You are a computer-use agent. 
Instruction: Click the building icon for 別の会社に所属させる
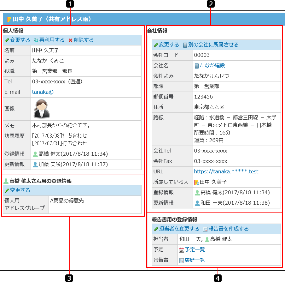(x=185, y=45)
